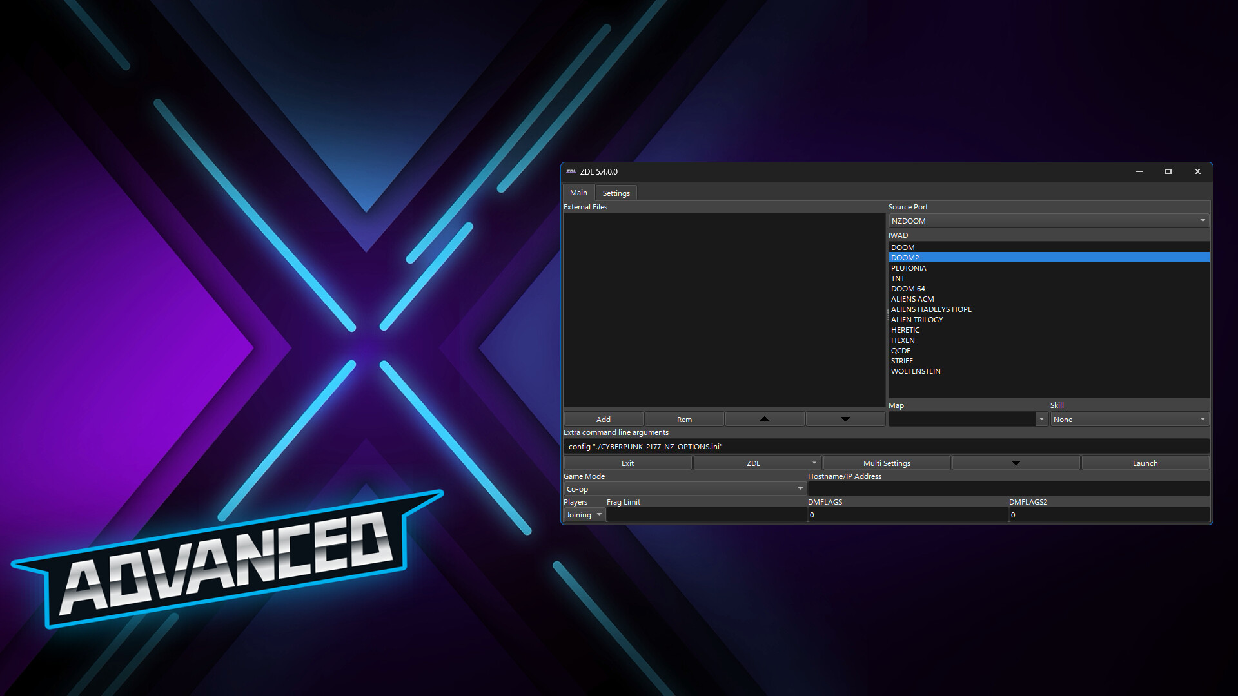Image resolution: width=1238 pixels, height=696 pixels.
Task: Open the Map dropdown arrow
Action: [x=1041, y=419]
